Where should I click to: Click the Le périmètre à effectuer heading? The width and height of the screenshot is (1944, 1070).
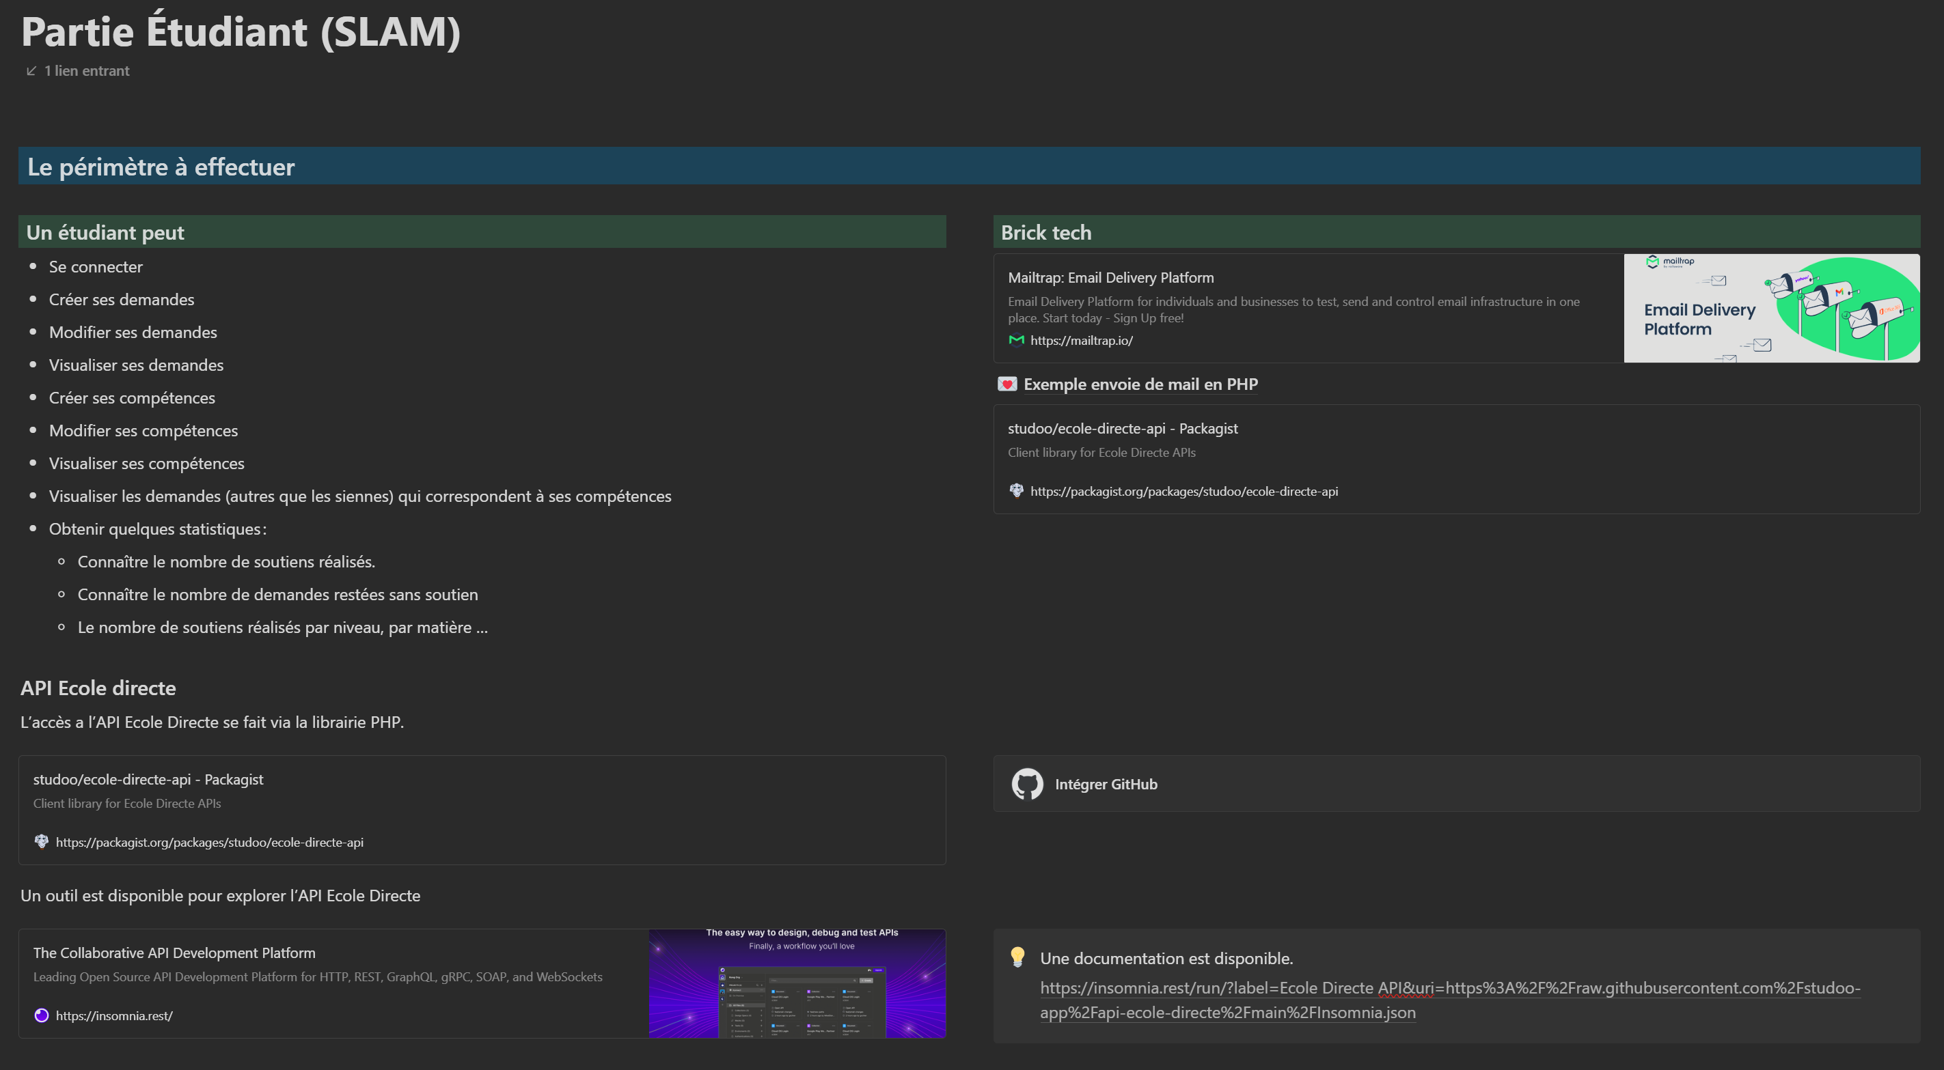point(161,167)
